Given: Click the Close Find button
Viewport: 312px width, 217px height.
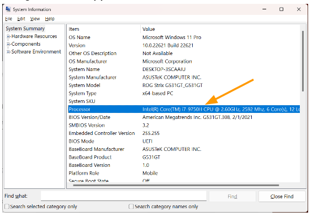Looking at the screenshot, I should pos(282,197).
